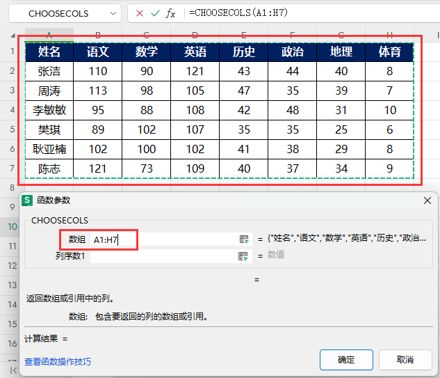The image size is (440, 378).
Task: Select 李敏敏's 数学 score 88
Action: pos(147,110)
